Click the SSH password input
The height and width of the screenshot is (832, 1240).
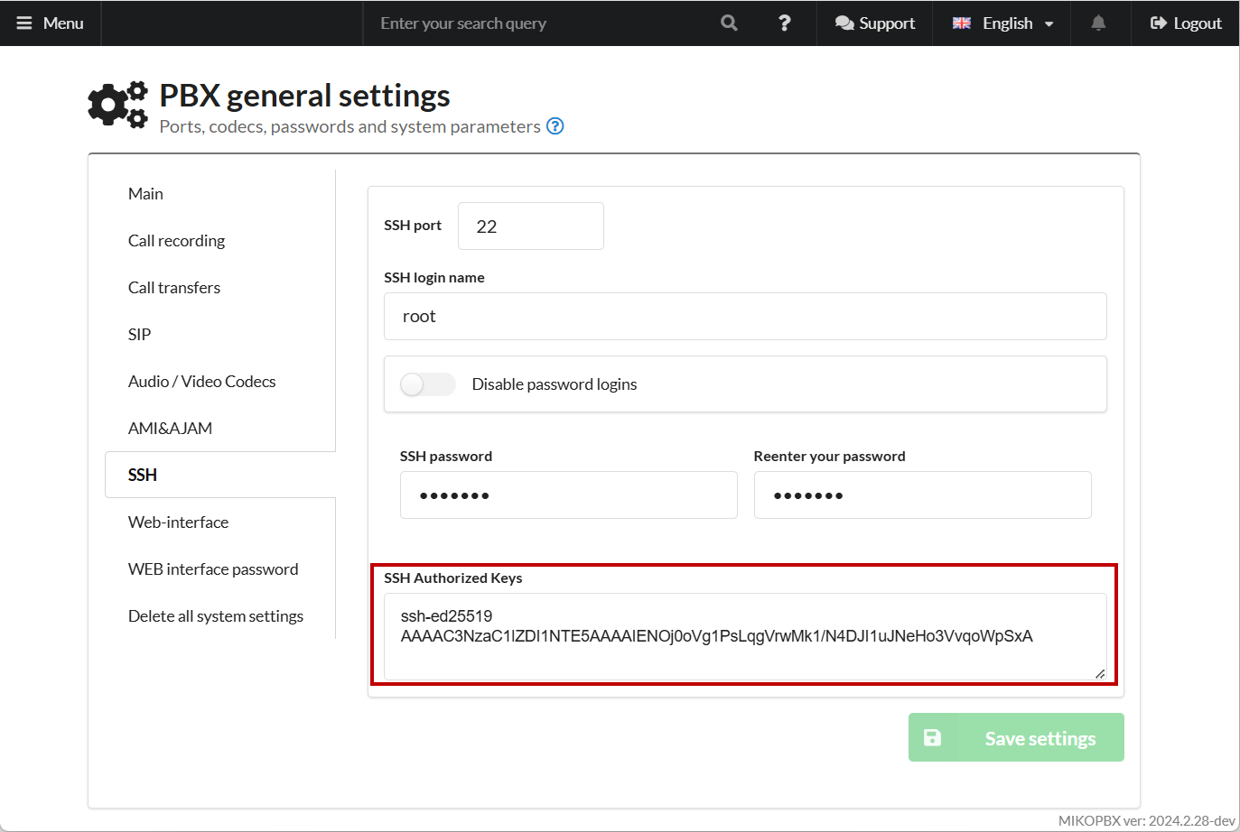pyautogui.click(x=568, y=495)
